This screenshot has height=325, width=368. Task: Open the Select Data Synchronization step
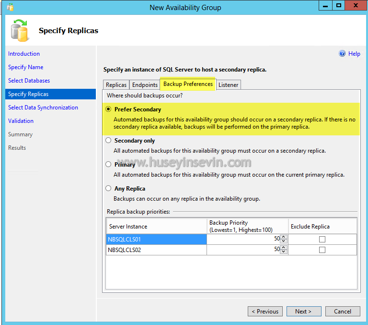point(43,108)
